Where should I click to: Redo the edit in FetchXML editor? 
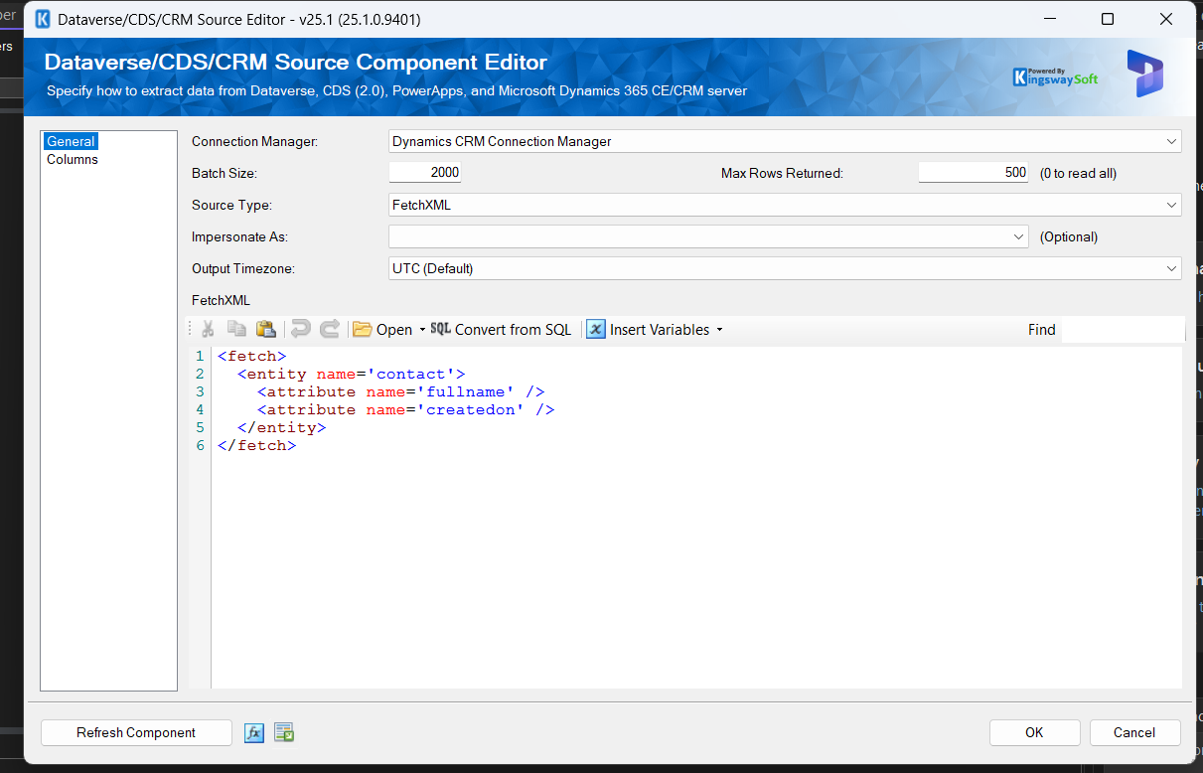pyautogui.click(x=330, y=330)
